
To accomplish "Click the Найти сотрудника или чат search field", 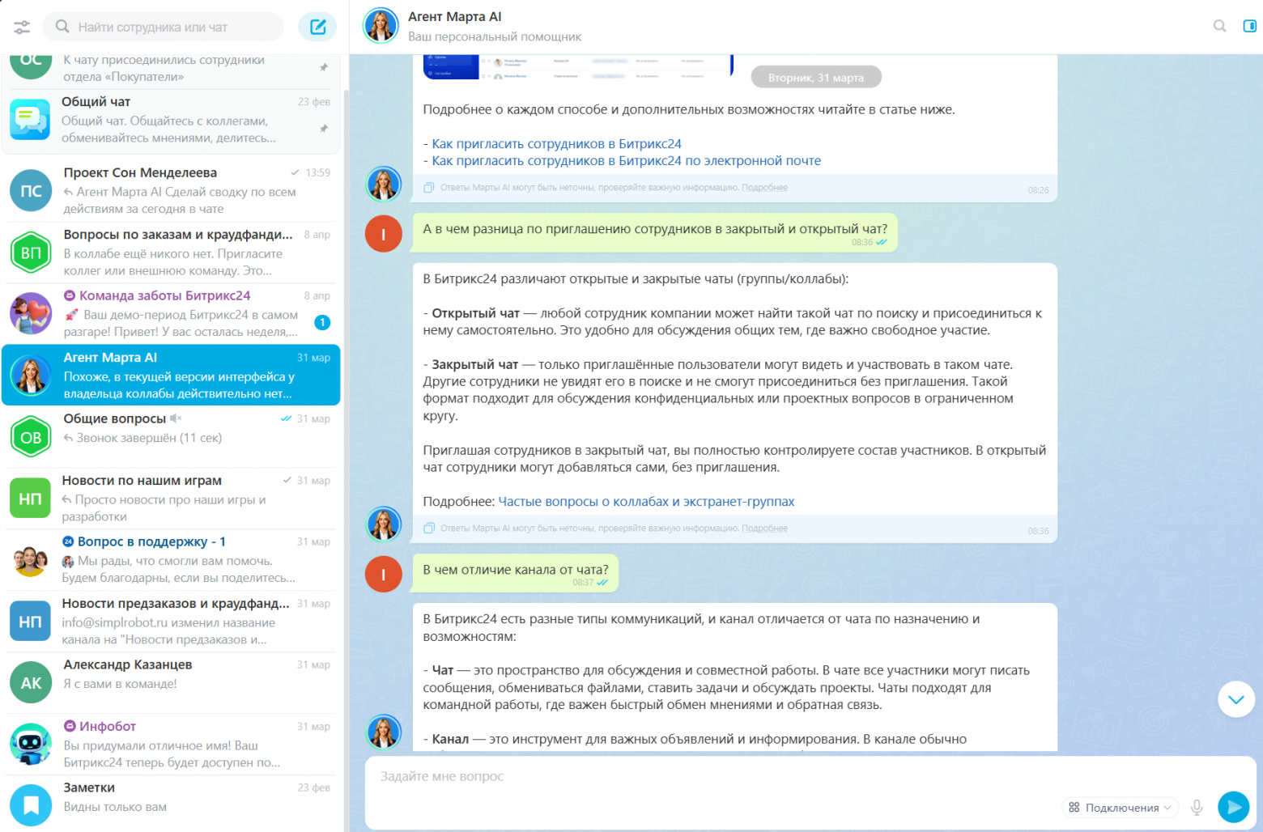I will (x=170, y=27).
